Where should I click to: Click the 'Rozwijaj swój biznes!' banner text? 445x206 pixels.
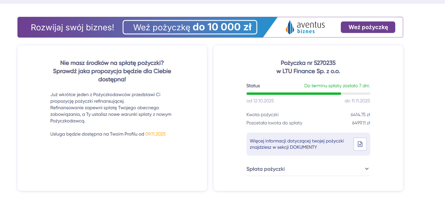click(x=72, y=27)
